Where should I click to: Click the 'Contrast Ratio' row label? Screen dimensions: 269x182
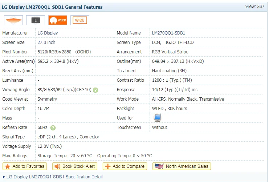coord(130,80)
